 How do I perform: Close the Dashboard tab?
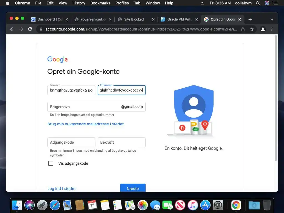67,19
